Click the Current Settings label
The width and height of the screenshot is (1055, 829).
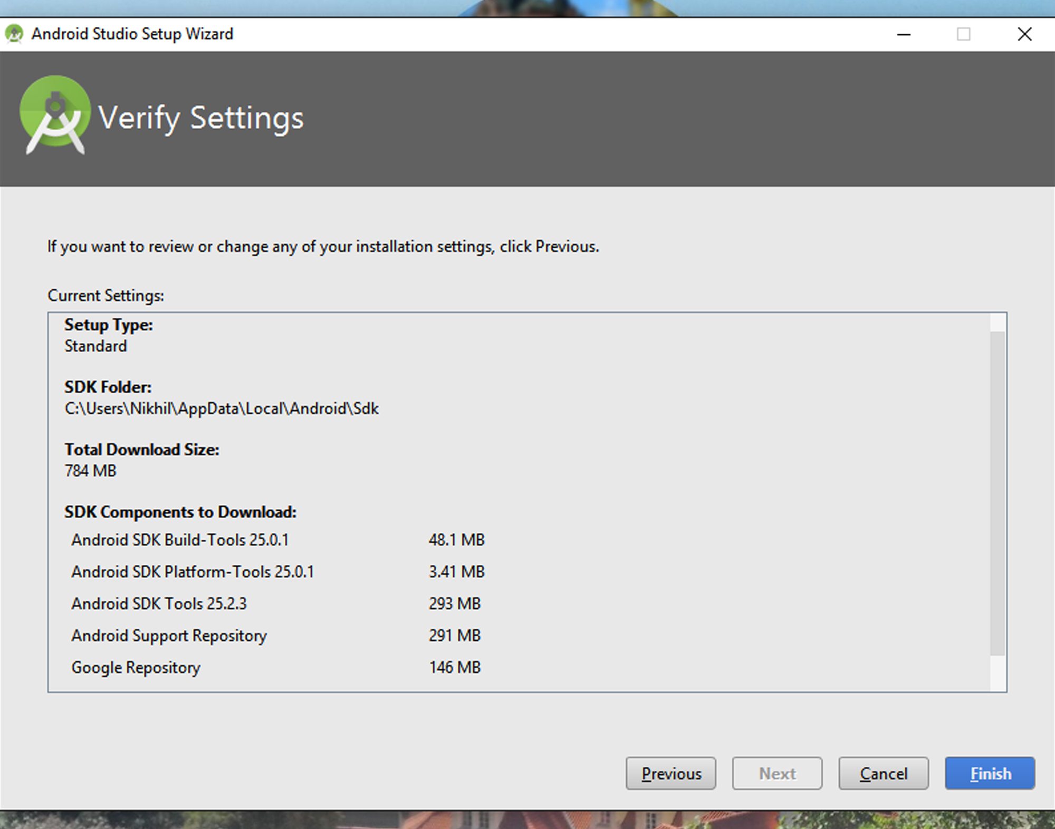pyautogui.click(x=106, y=296)
